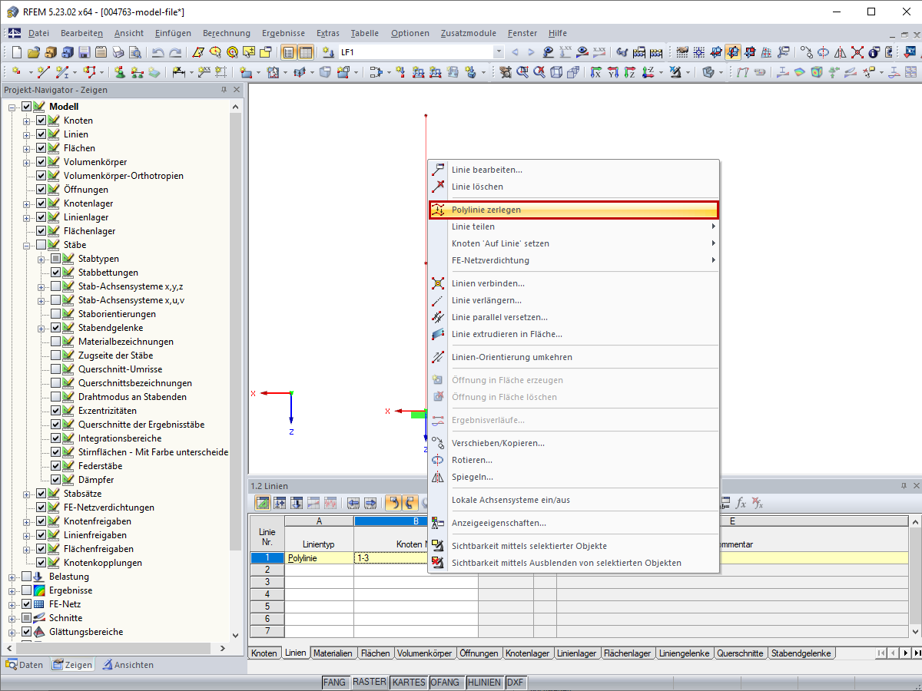Screen dimensions: 922x691
Task: Click the Print icon
Action: [118, 52]
